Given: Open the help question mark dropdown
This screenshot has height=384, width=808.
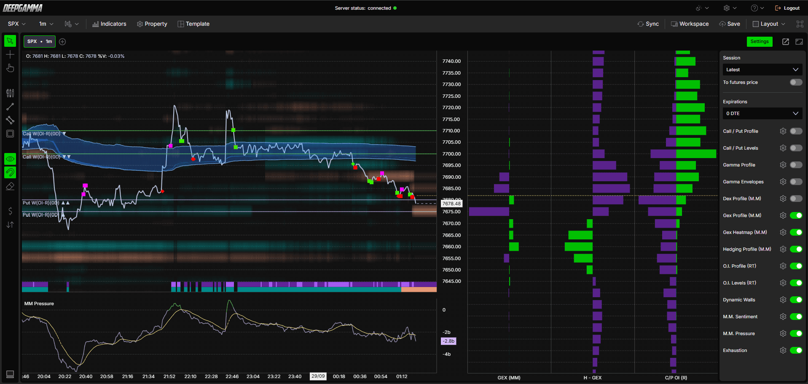Looking at the screenshot, I should 757,8.
